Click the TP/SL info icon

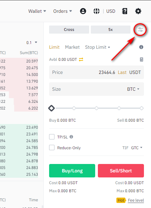(71, 137)
